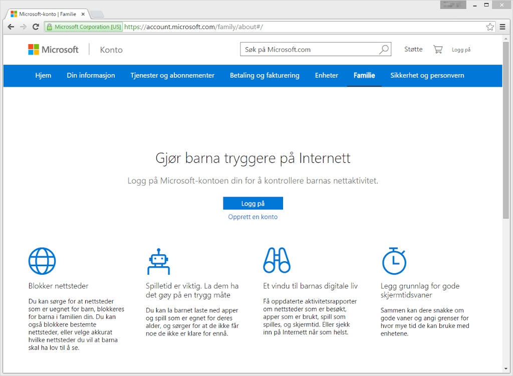Screen dimensions: 513x376
Task: Click the Legg grunnlag for gode skjermtidsvaner heading
Action: tap(420, 290)
